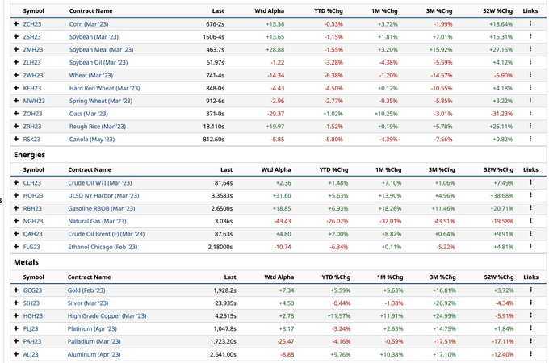
Task: Open three-dot links menu for Natural Gas
Action: click(x=530, y=221)
